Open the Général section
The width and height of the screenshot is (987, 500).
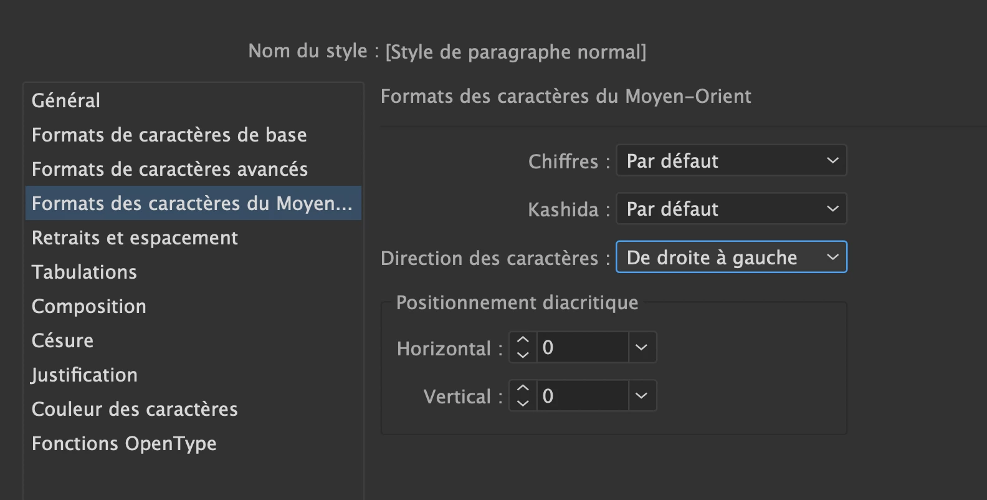[193, 100]
